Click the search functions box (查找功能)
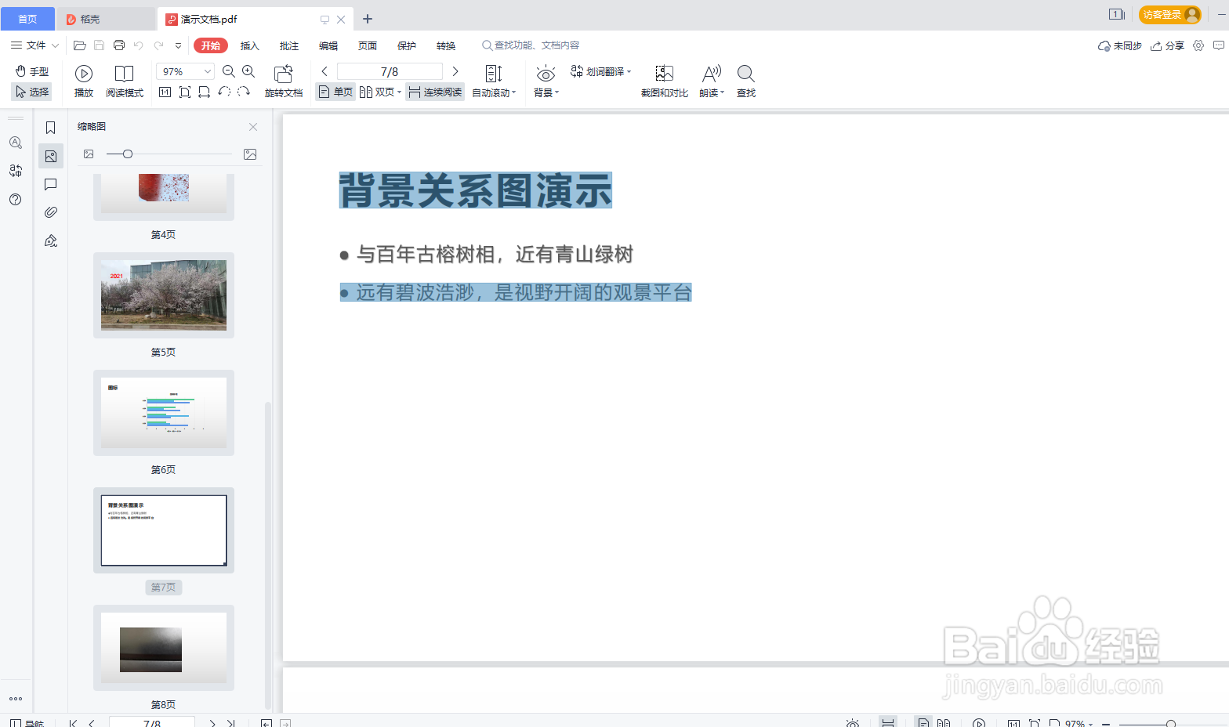This screenshot has width=1229, height=727. coord(531,45)
